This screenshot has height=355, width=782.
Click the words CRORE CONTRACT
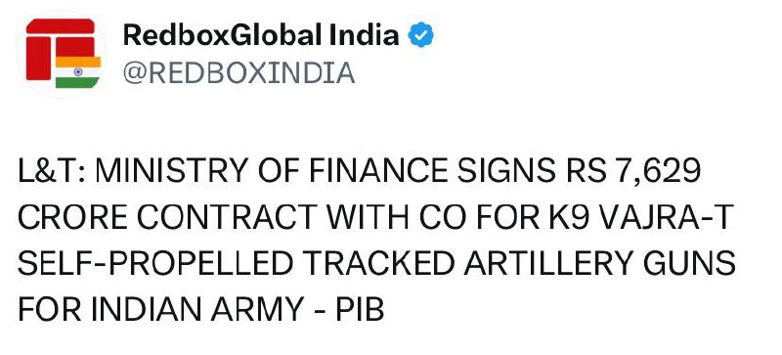(x=167, y=218)
